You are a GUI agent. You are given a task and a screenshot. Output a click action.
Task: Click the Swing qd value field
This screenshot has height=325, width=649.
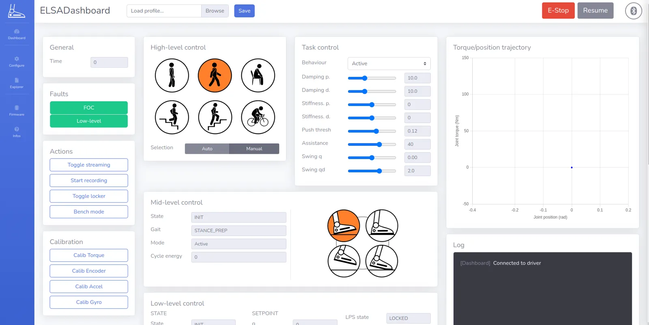pyautogui.click(x=417, y=171)
